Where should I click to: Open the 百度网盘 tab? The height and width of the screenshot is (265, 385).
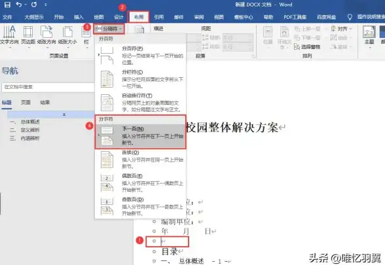coord(327,17)
